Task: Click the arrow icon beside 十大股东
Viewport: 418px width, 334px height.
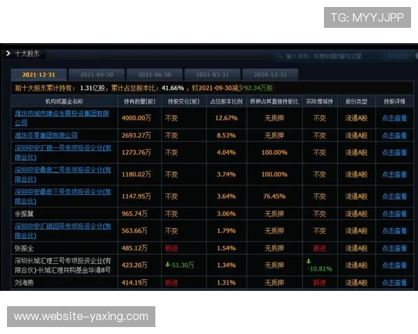Action: coord(8,54)
